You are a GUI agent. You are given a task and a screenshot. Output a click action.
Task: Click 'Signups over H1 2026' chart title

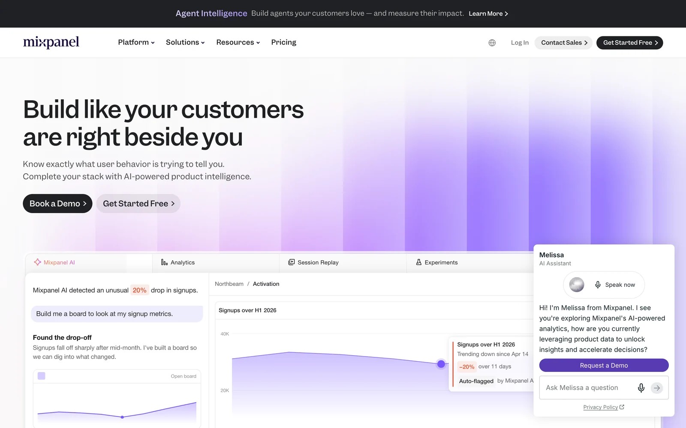point(247,310)
